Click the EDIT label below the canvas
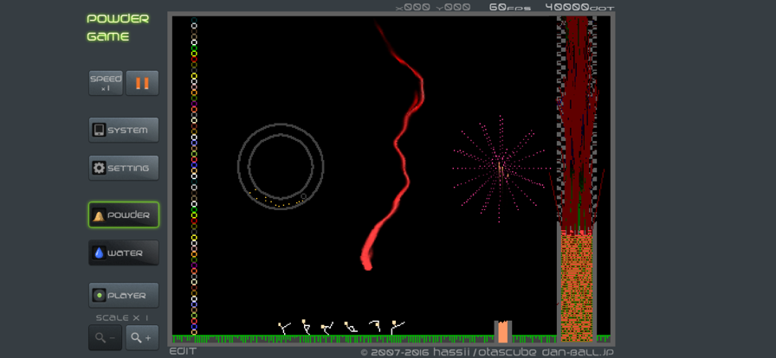776x358 pixels. [183, 352]
